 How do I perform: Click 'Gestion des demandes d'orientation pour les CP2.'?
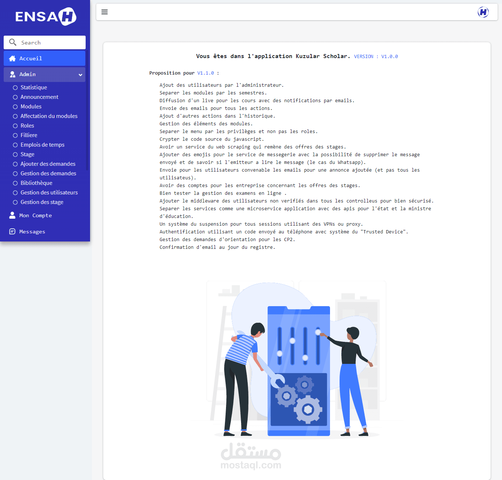pos(227,240)
